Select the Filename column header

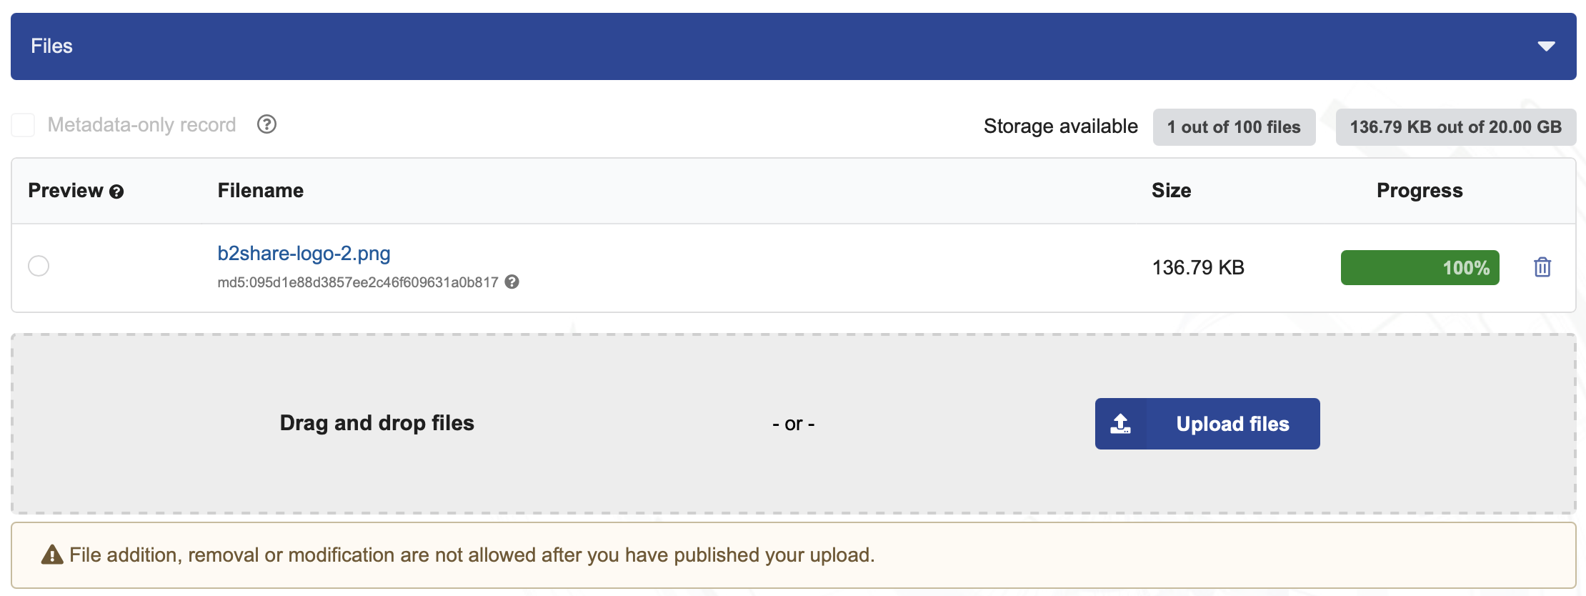point(260,191)
